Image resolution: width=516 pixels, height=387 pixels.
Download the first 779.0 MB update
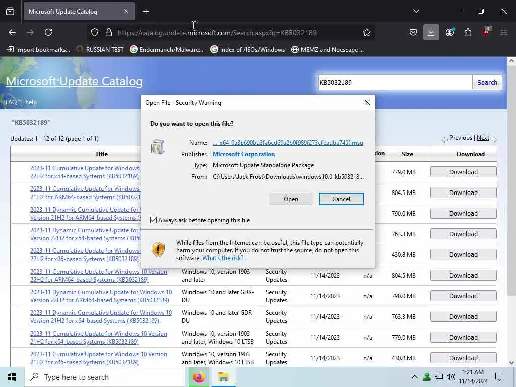[464, 172]
